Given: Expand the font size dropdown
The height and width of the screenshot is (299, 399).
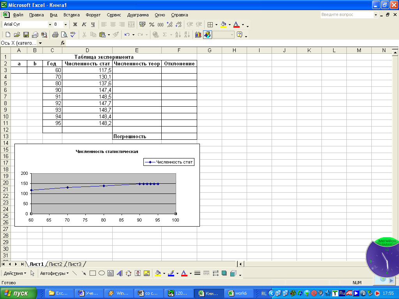Looking at the screenshot, I should pyautogui.click(x=65, y=25).
